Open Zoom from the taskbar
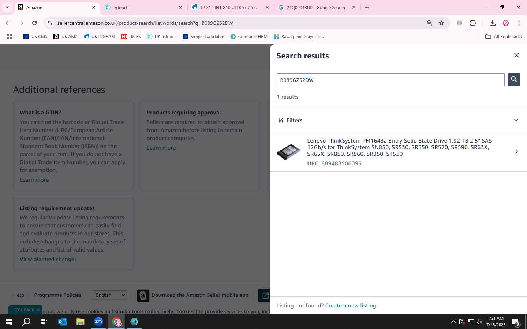 click(98, 322)
